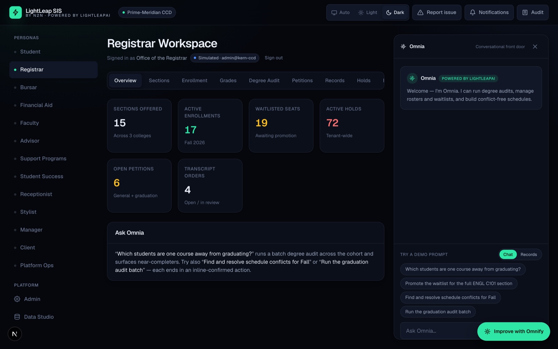Screen dimensions: 558x349
Task: Open the Degree Audit tab
Action: pos(264,81)
